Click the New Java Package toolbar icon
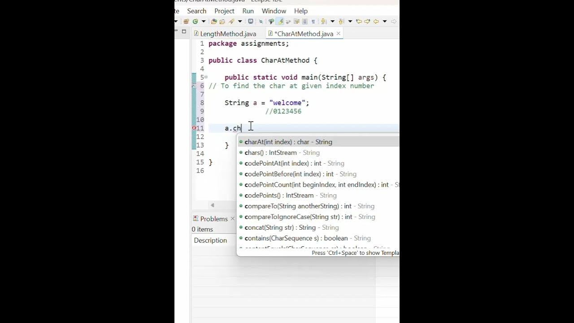The width and height of the screenshot is (574, 323). (186, 22)
